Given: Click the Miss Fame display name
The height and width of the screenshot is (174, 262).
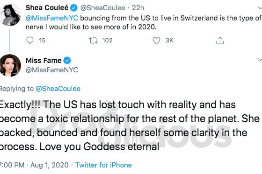Looking at the screenshot, I should pyautogui.click(x=44, y=61).
